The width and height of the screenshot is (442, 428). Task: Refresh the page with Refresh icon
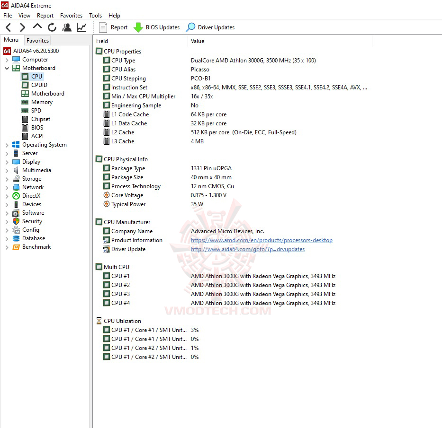pos(52,27)
